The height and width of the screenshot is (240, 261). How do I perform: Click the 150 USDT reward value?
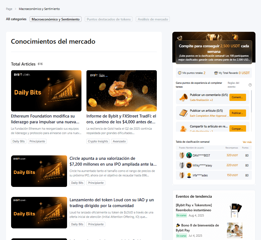tap(232, 175)
